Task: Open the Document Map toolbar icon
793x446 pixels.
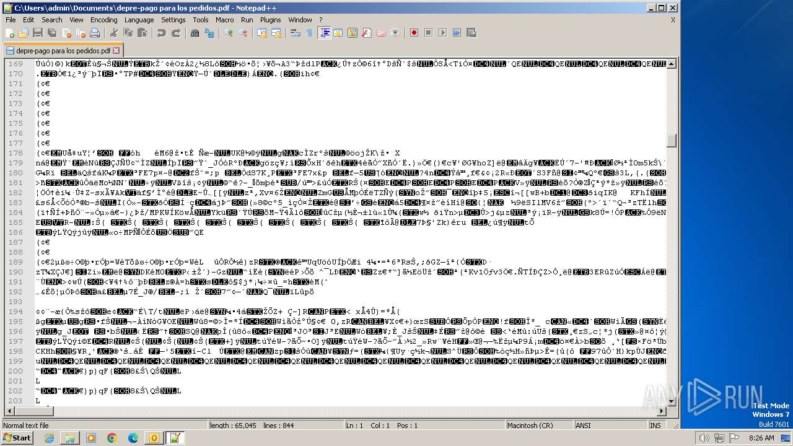Action: pos(353,33)
